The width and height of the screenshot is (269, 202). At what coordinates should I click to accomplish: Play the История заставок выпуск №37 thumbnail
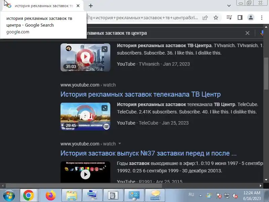click(85, 172)
